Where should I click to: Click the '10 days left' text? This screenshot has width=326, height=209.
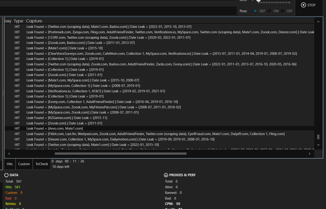(x=61, y=167)
